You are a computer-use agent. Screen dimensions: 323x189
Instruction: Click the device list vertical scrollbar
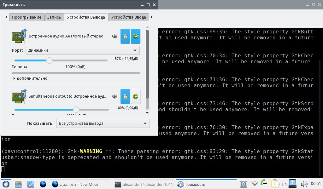147,64
